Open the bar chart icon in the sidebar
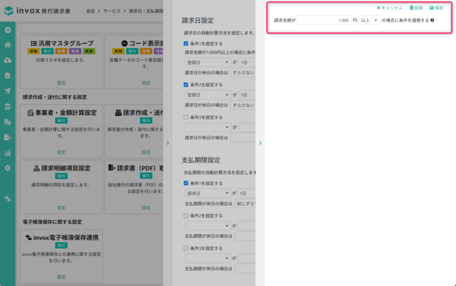456x286 pixels. point(8,153)
